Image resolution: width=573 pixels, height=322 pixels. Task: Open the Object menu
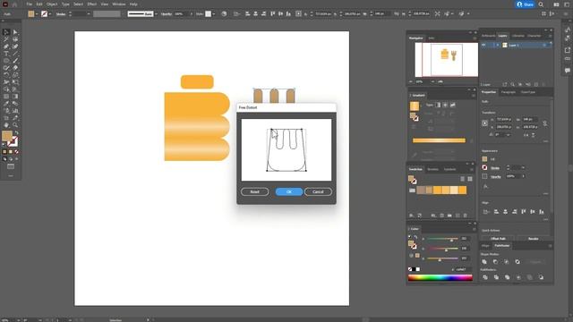pos(52,4)
